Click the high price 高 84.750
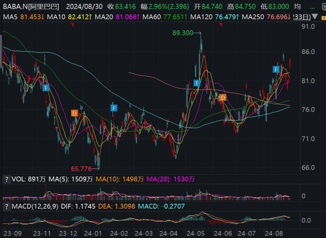Screen dimensions: 326x238 point(241,7)
